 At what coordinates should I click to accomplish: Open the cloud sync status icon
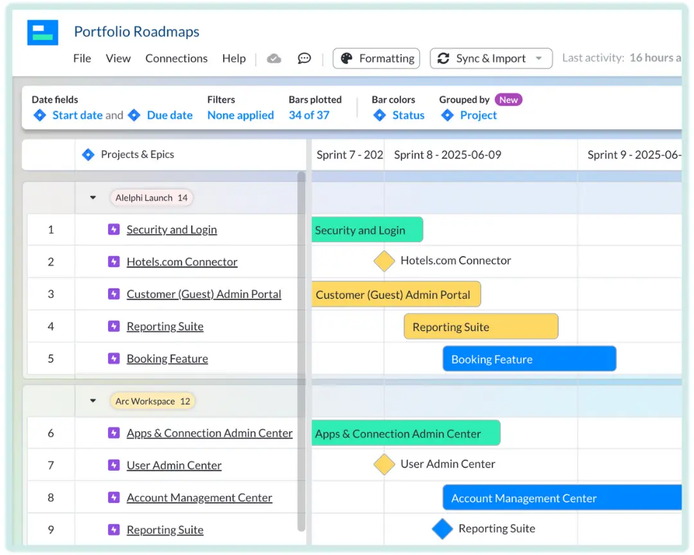click(274, 58)
